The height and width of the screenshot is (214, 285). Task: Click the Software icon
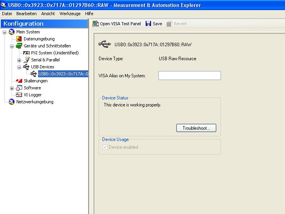pos(19,88)
